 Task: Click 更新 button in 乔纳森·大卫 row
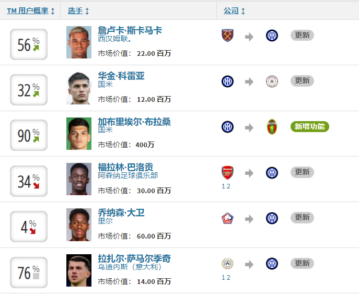pyautogui.click(x=302, y=218)
